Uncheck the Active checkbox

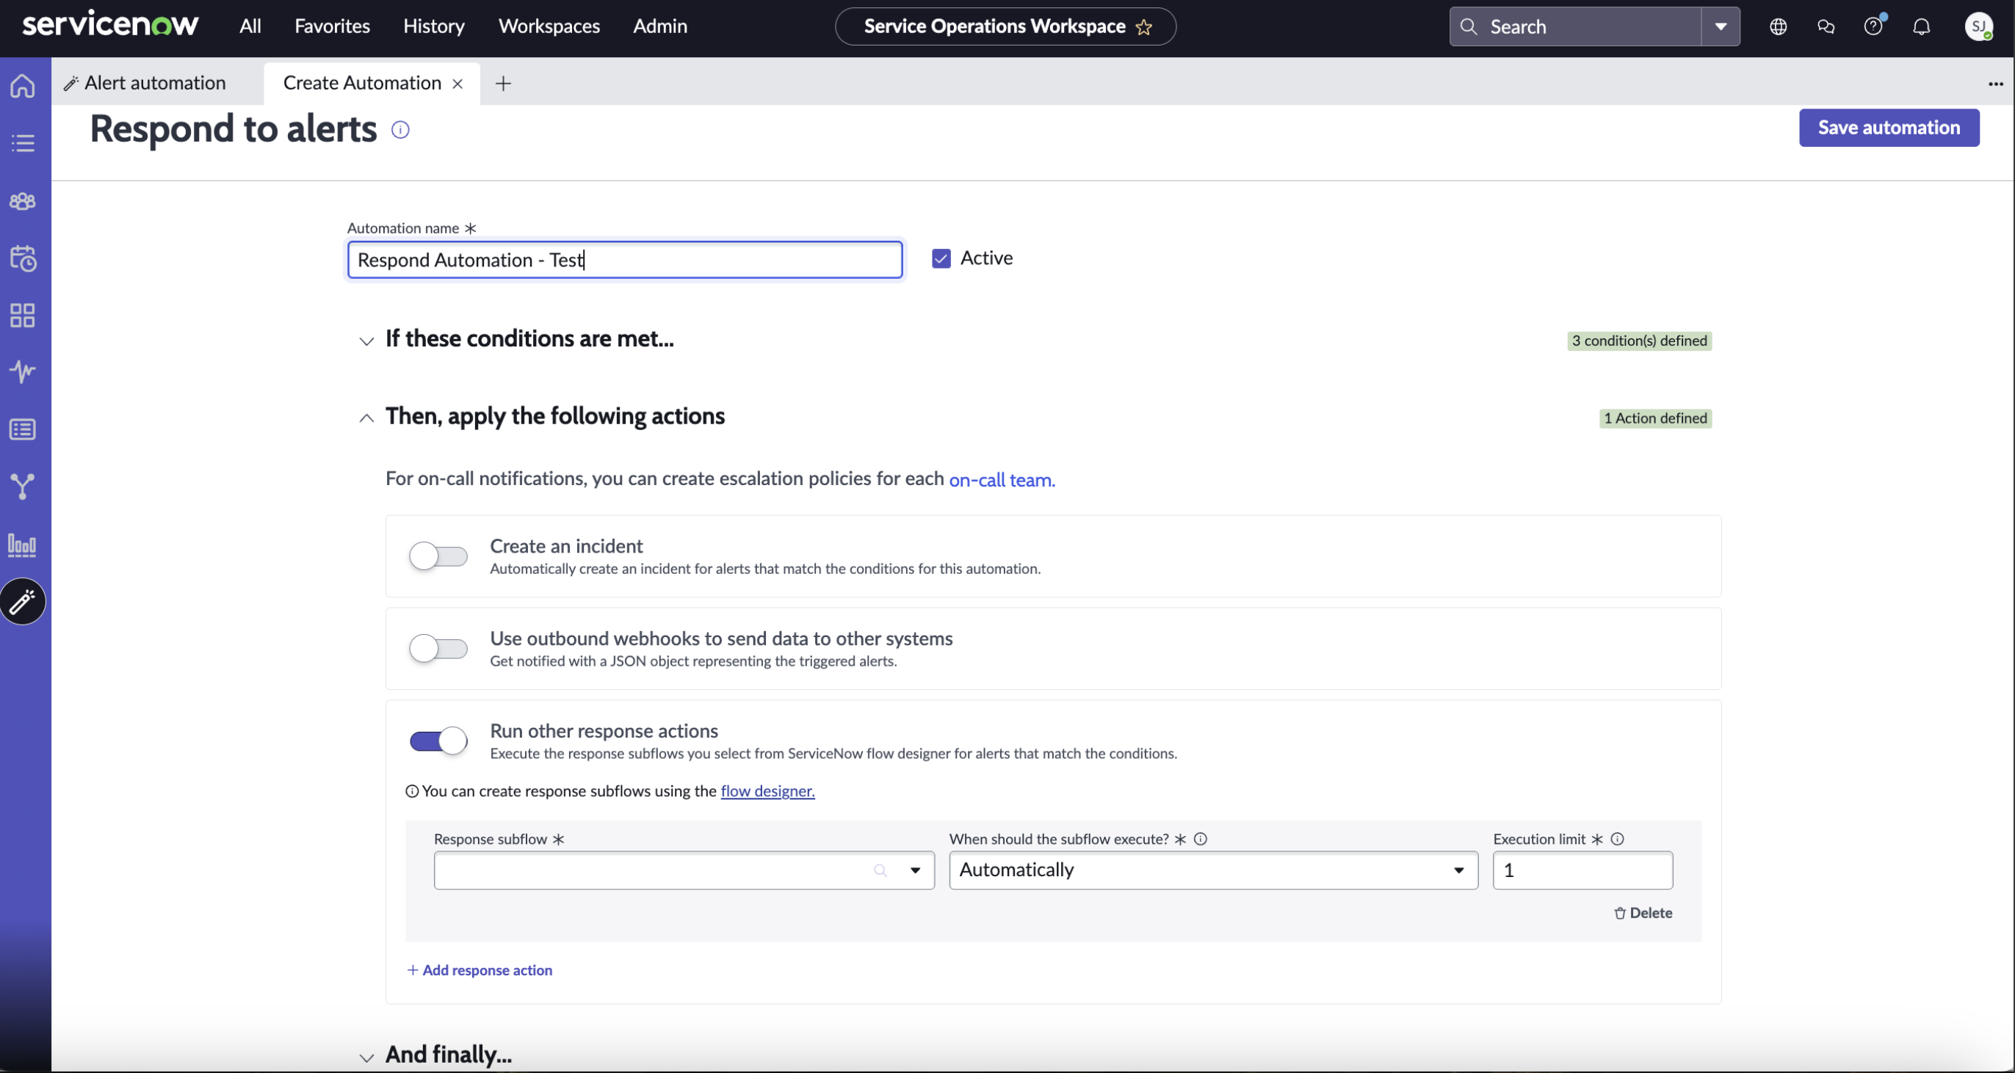pos(940,259)
